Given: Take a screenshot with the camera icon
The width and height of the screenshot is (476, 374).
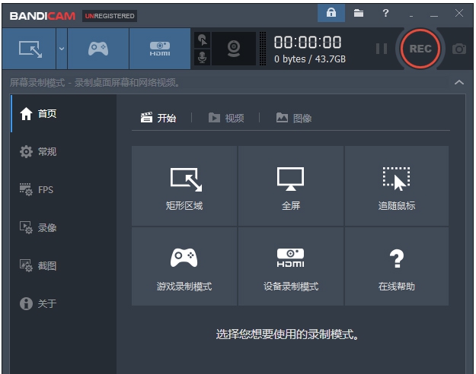Looking at the screenshot, I should (x=459, y=49).
